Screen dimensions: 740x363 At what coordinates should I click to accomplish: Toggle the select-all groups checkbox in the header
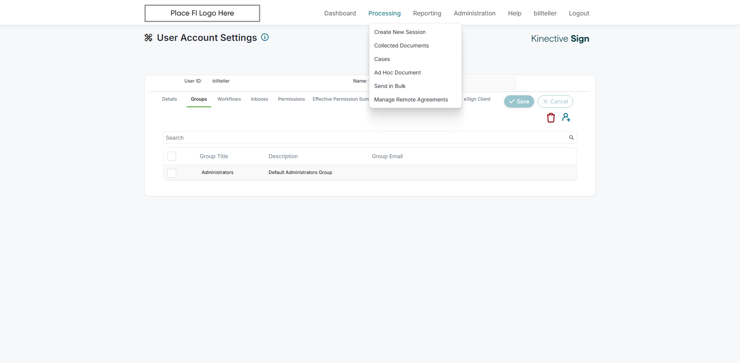click(x=172, y=156)
